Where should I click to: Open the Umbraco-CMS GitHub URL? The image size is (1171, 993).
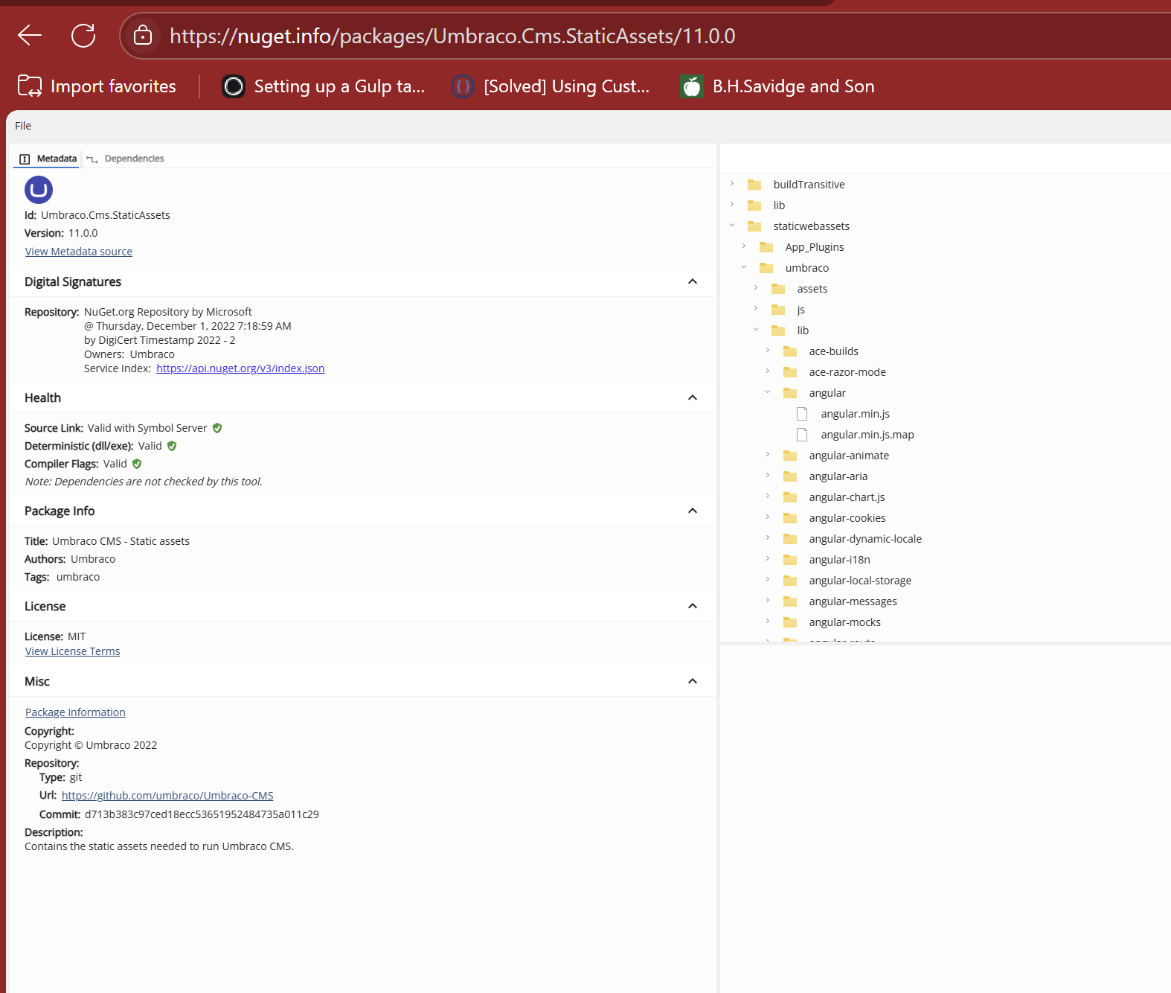[x=167, y=796]
